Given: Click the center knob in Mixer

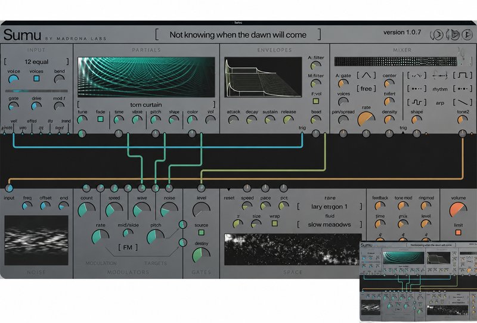Looking at the screenshot, I should (389, 83).
